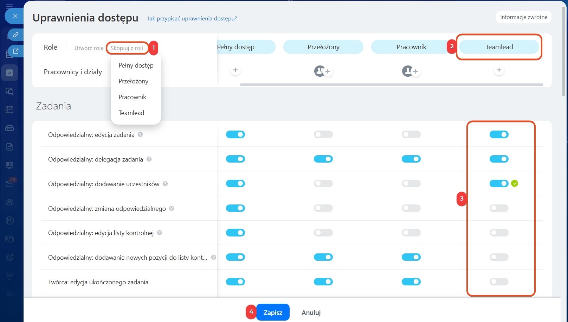Enable Teamlead 'zmiana odpowiedzialnego' toggle
Image resolution: width=568 pixels, height=322 pixels.
click(x=499, y=208)
